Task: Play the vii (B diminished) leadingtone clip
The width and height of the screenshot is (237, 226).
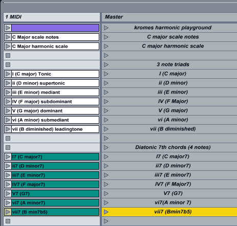Action: [8, 129]
